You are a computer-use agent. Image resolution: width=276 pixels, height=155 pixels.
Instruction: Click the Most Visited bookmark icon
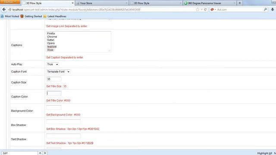pos(2,16)
